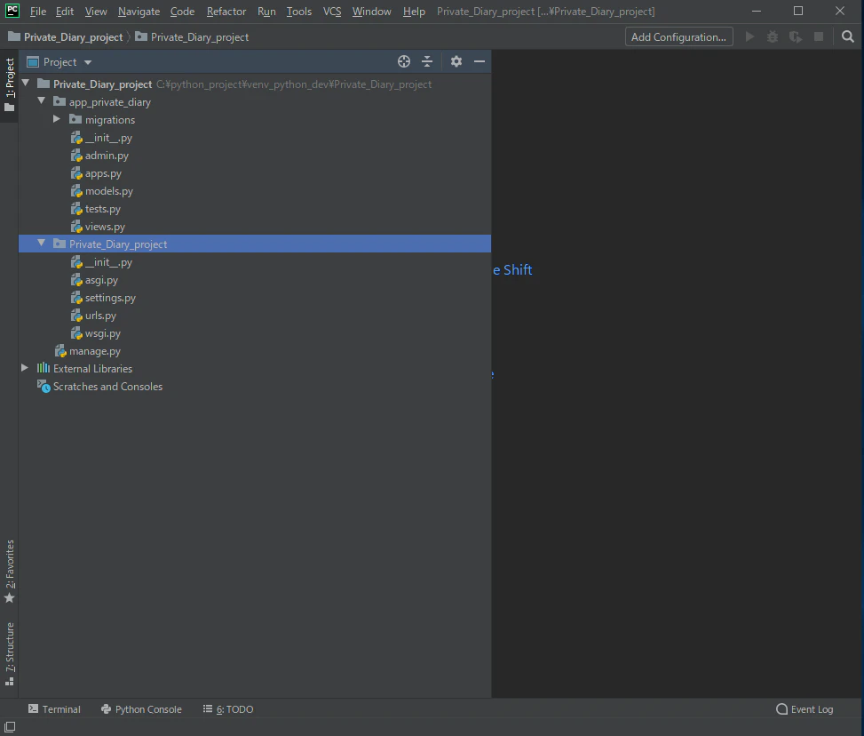Expand External Libraries node arrow
The width and height of the screenshot is (864, 736).
25,367
